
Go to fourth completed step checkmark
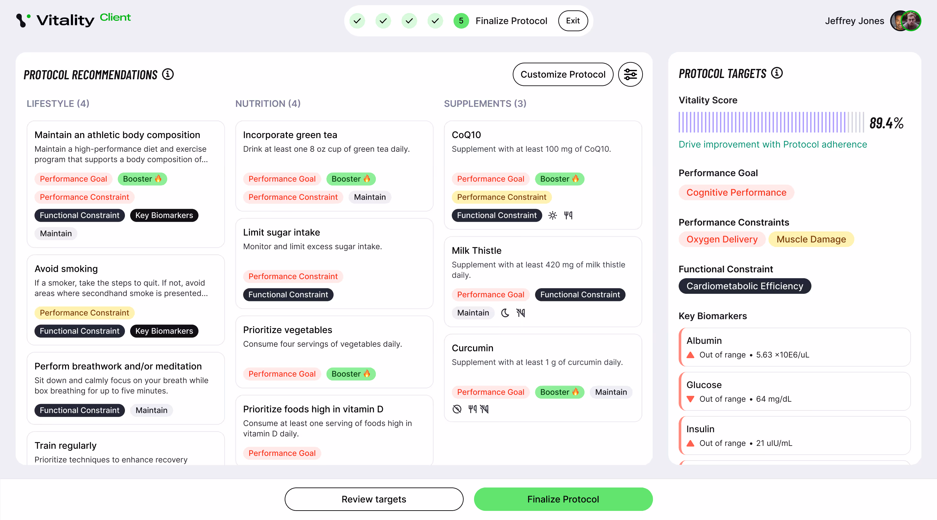(435, 21)
